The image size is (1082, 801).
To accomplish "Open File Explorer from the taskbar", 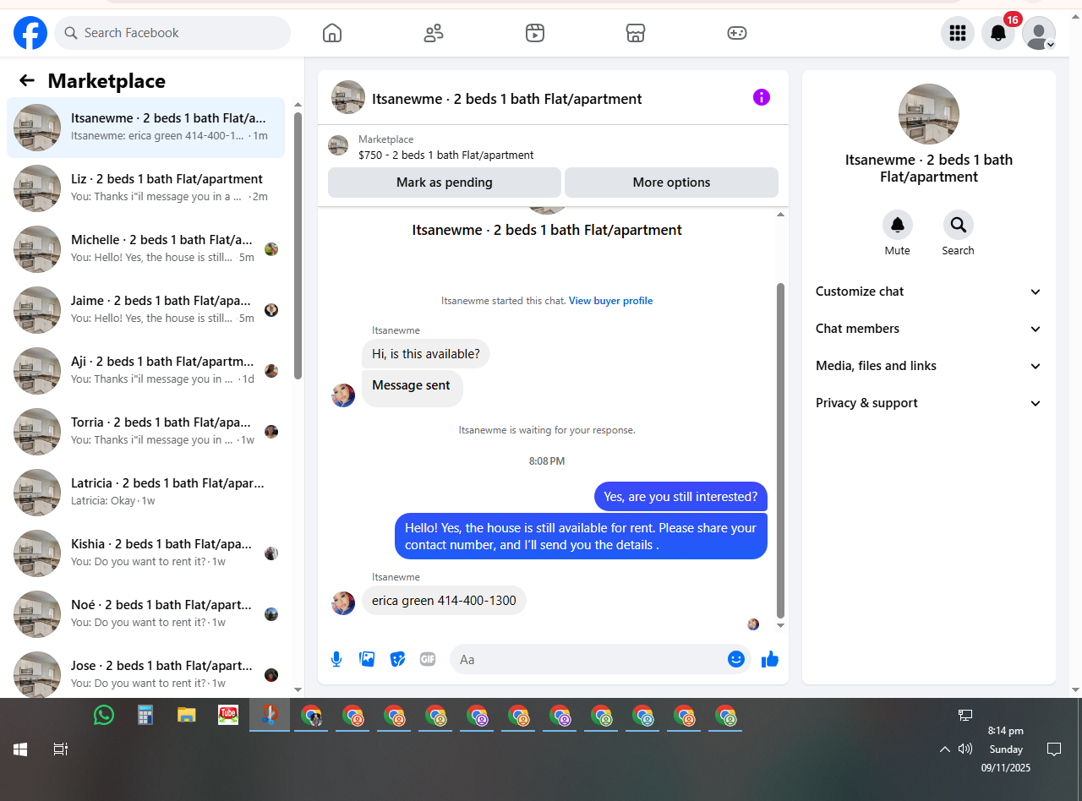I will tap(187, 716).
